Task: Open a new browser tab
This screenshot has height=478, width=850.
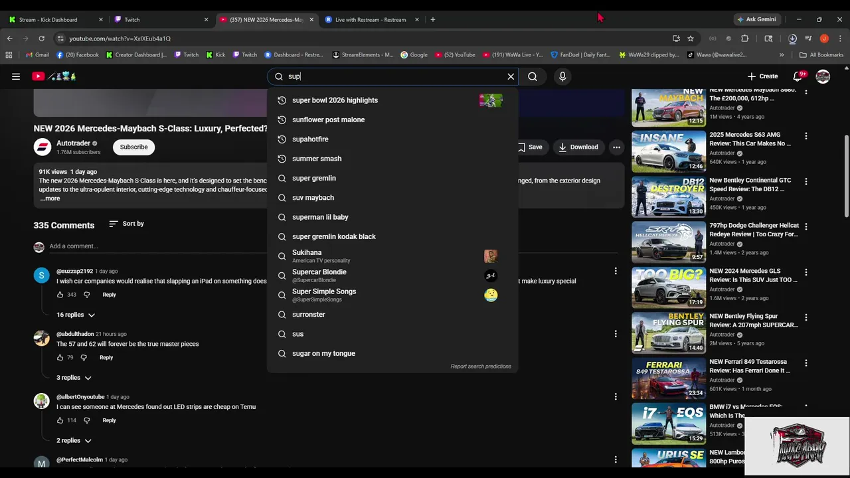Action: pos(432,19)
